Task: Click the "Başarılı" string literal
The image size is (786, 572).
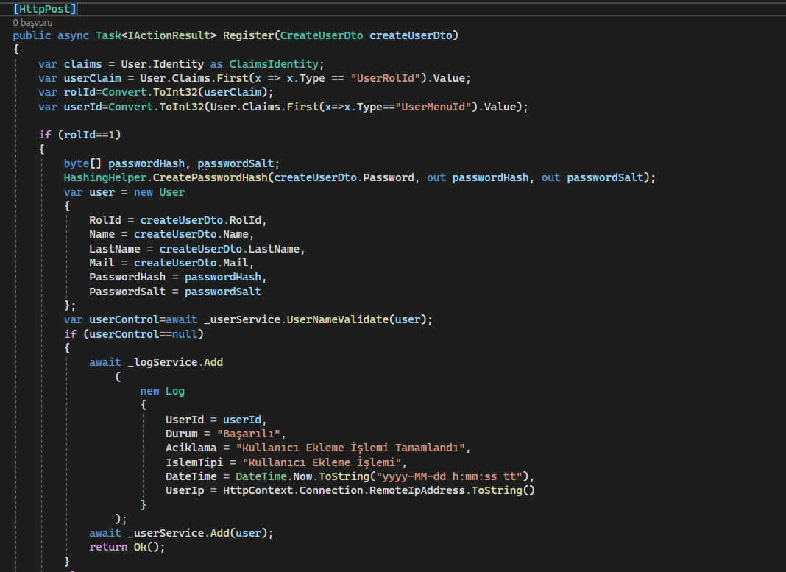Action: [248, 434]
